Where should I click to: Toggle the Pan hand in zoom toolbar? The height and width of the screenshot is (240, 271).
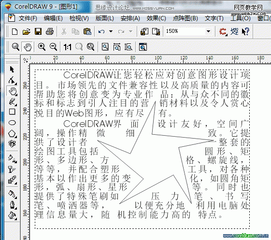pyautogui.click(x=28, y=47)
